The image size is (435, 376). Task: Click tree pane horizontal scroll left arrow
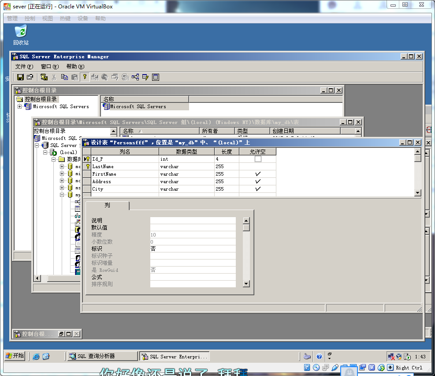pyautogui.click(x=37, y=278)
